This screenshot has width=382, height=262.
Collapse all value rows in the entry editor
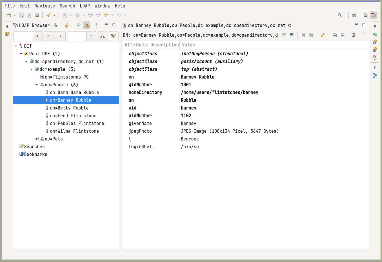(343, 35)
